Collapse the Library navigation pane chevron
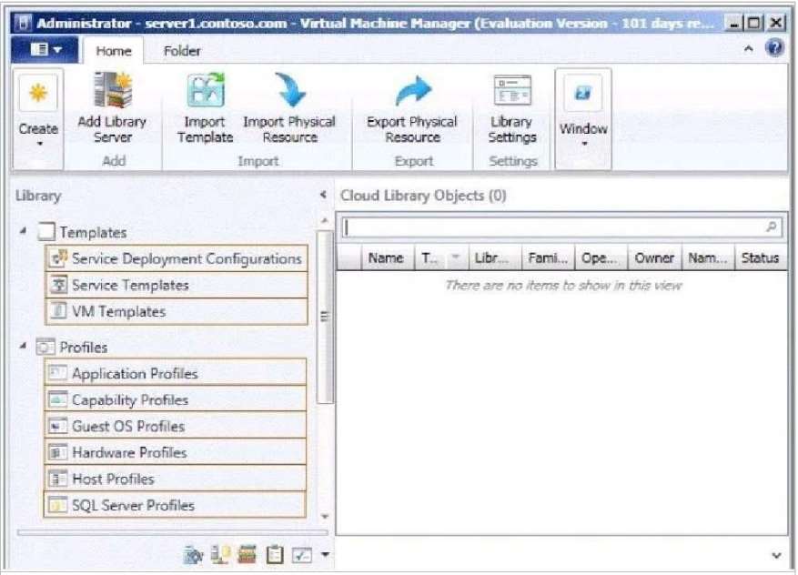This screenshot has width=798, height=575. pos(323,195)
